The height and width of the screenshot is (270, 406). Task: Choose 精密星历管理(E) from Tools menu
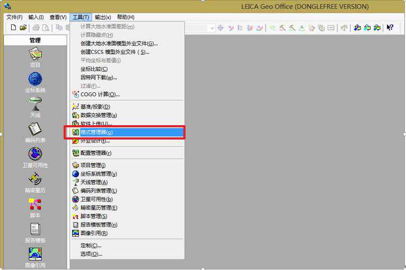tap(127, 207)
